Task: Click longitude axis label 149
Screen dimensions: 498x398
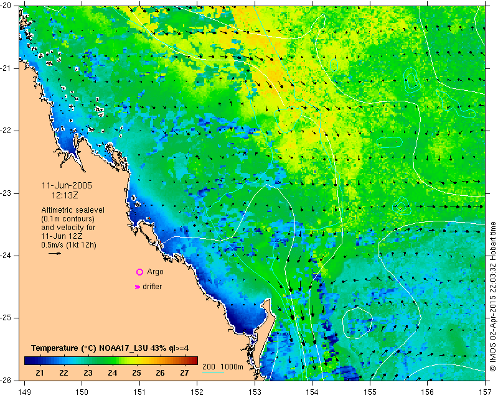Action: point(24,392)
